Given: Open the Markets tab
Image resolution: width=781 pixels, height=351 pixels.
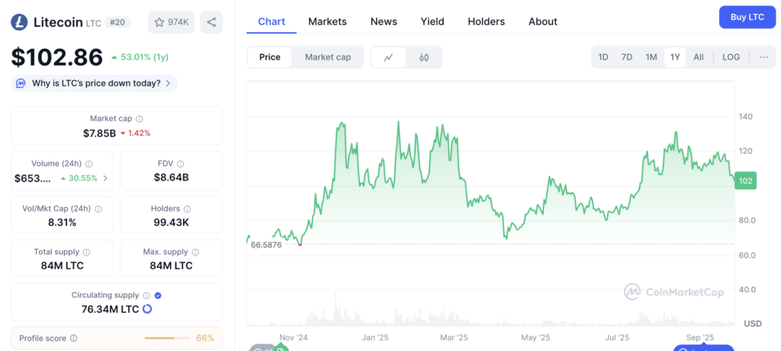Looking at the screenshot, I should [327, 21].
